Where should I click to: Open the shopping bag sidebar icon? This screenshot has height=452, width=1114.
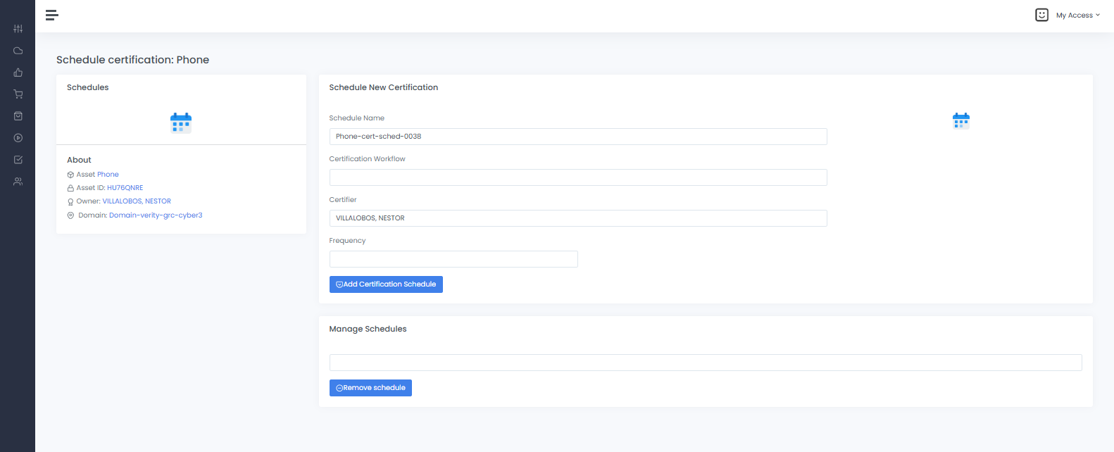(18, 116)
